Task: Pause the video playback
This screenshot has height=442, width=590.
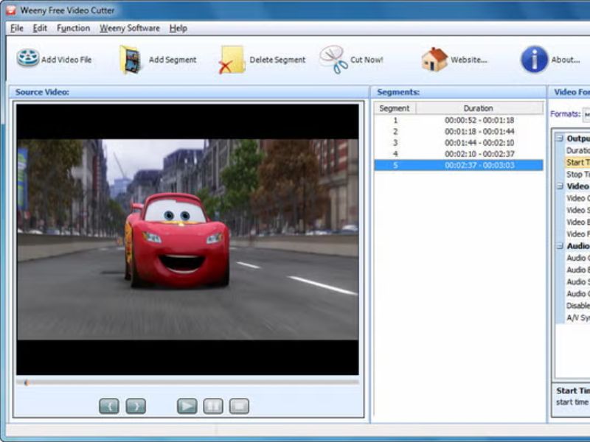Action: [x=212, y=406]
